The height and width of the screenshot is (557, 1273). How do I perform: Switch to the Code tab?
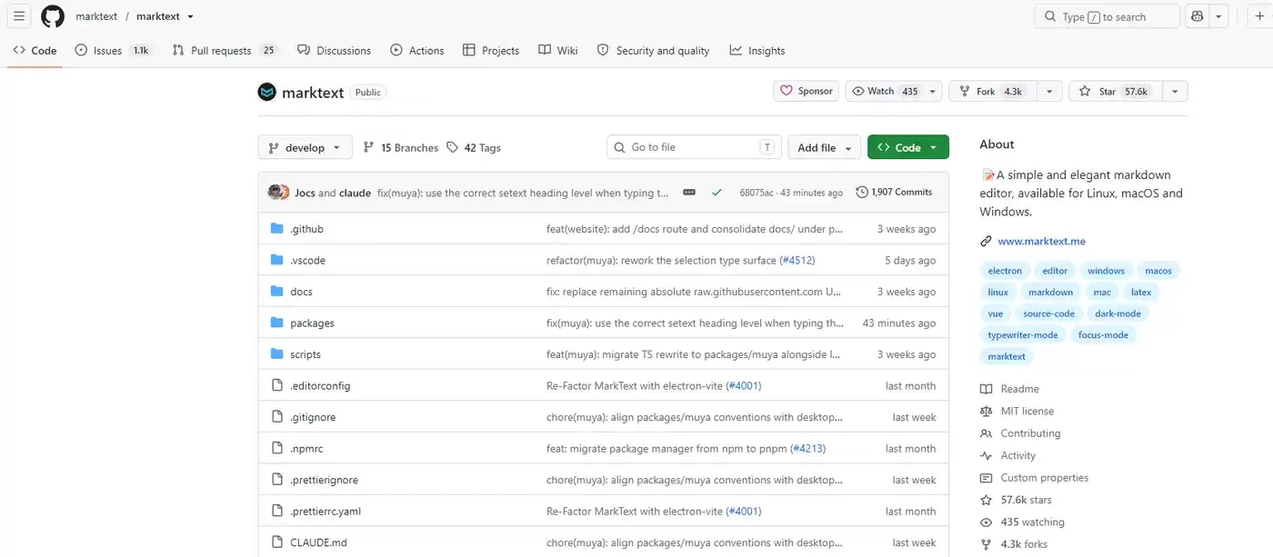click(35, 51)
